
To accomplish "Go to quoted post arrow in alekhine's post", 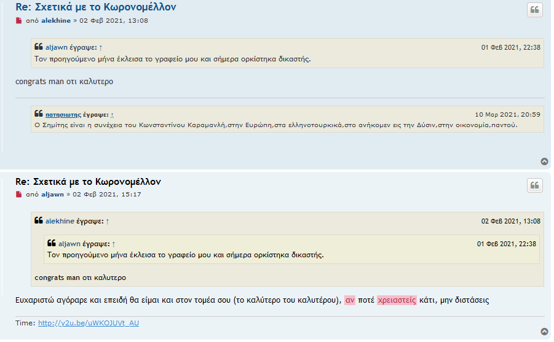I will click(101, 48).
